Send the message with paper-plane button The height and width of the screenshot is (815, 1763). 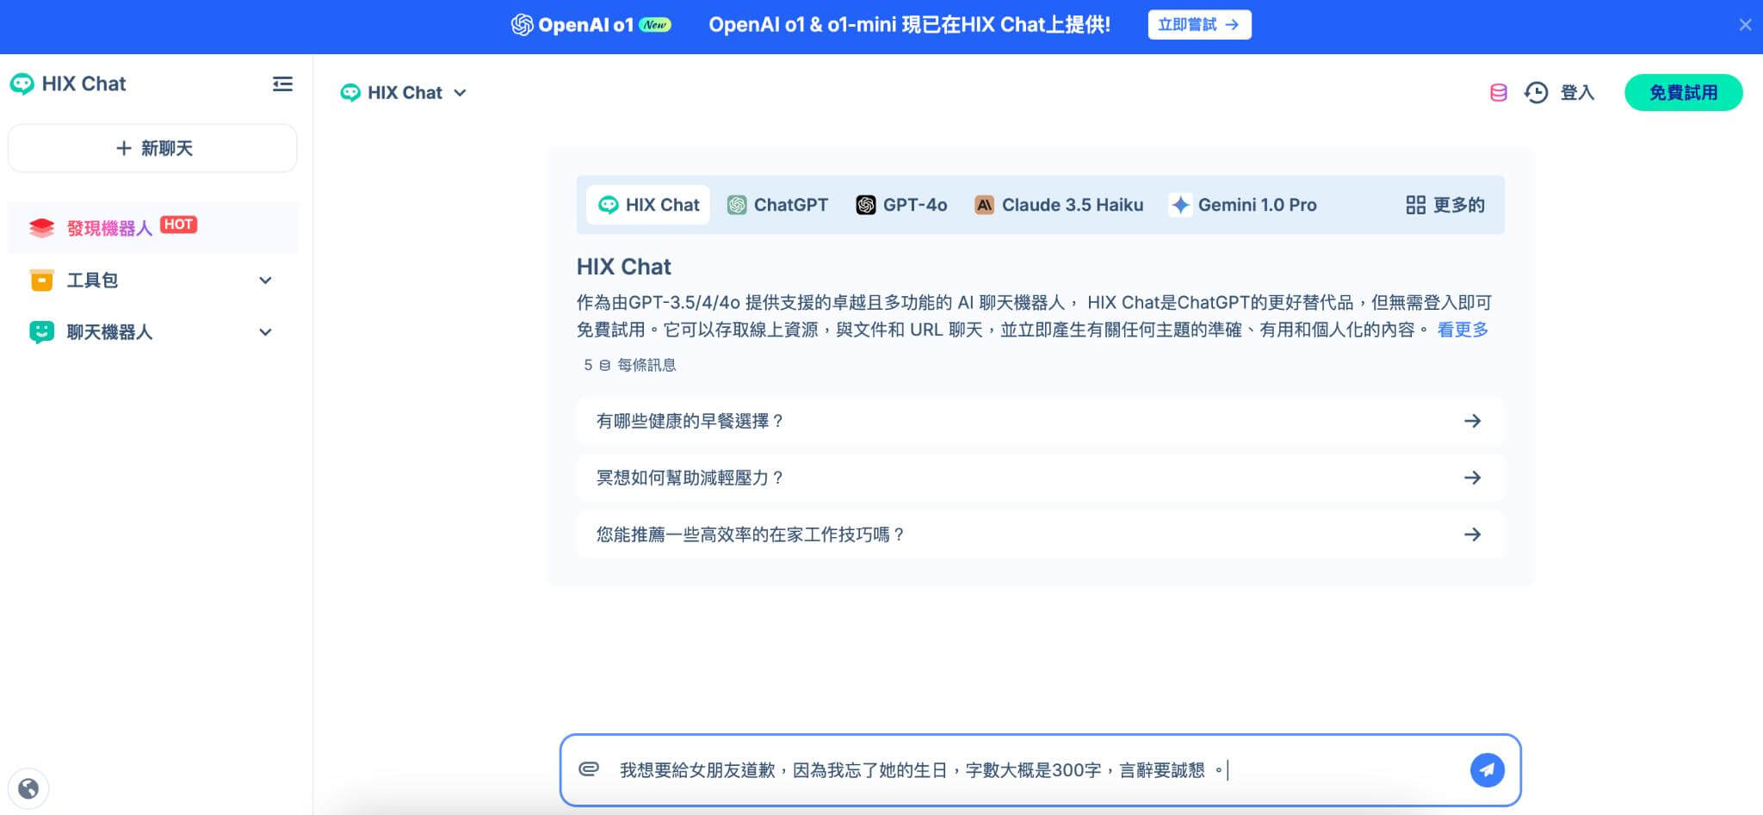pyautogui.click(x=1488, y=769)
